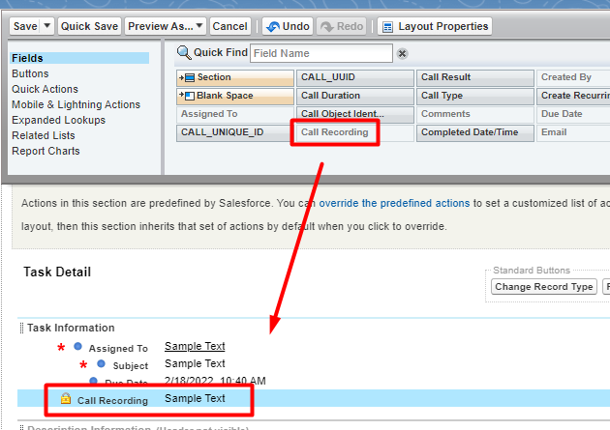Select Mobile & Lightning Actions category
The width and height of the screenshot is (610, 430).
(76, 104)
